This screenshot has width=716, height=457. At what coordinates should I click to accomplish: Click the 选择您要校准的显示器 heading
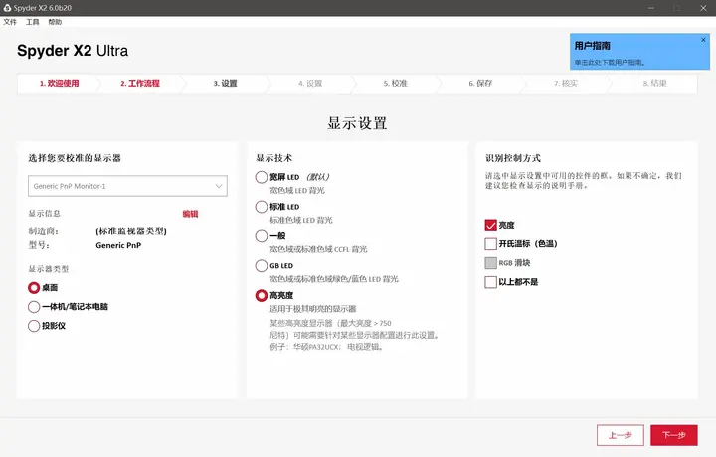point(75,158)
